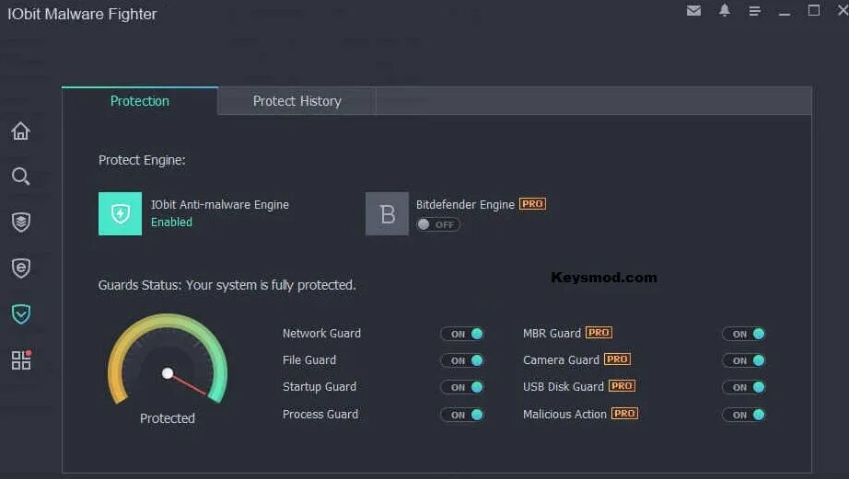Click the PRO badge beside Malicious Action

coord(625,414)
